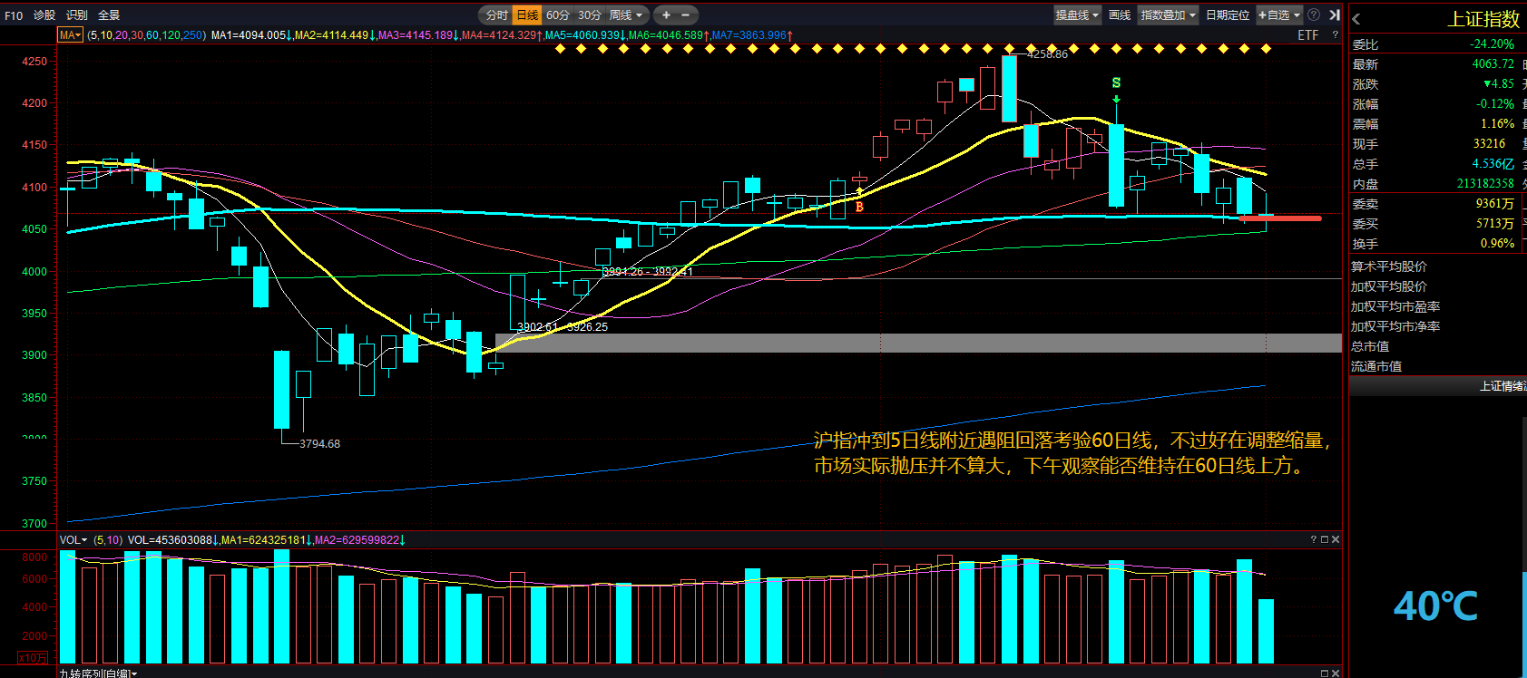Switch chart to 分时 intraday view

pyautogui.click(x=496, y=15)
